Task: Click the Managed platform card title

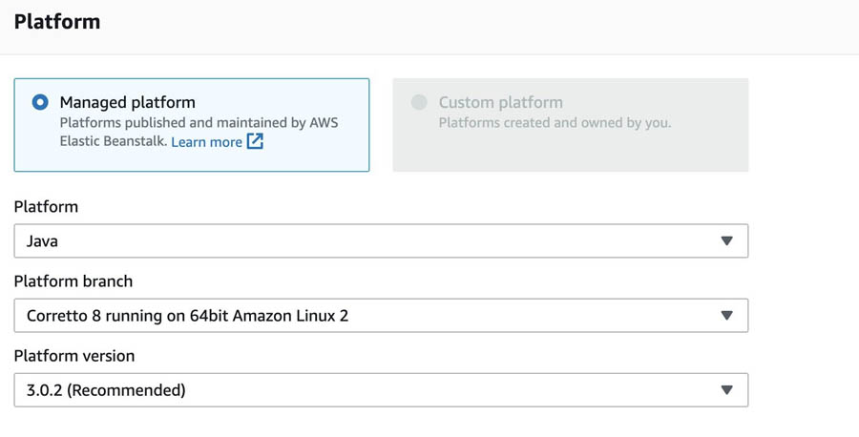Action: click(127, 102)
